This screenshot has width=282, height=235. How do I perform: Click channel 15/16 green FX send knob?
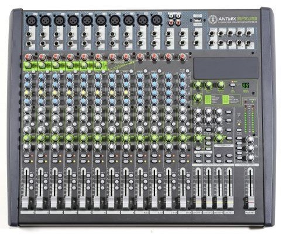pyautogui.click(x=183, y=138)
